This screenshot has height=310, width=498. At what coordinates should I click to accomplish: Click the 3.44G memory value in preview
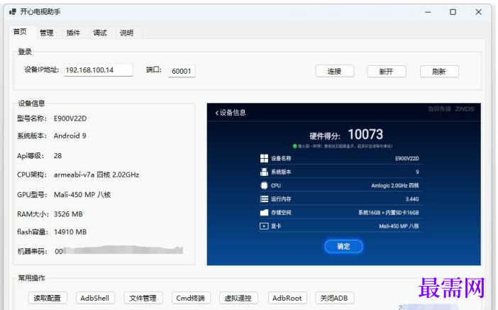[x=412, y=199]
